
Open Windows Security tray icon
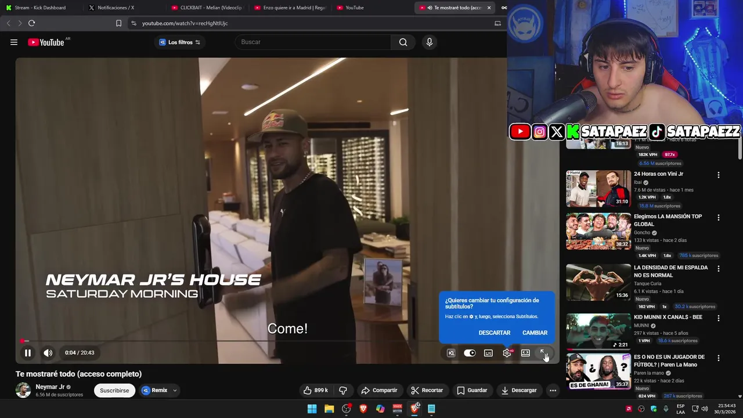click(654, 409)
